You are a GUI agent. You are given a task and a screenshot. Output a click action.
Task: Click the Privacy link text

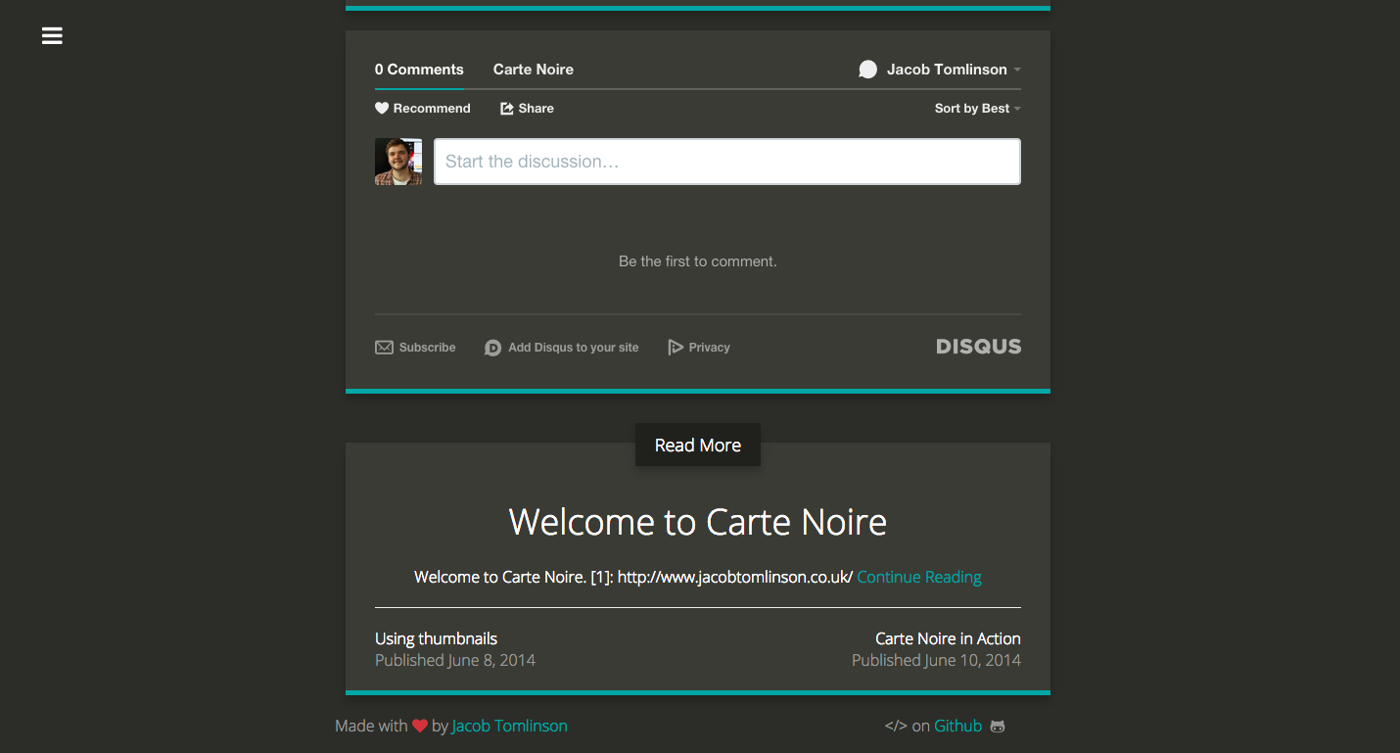pos(710,348)
